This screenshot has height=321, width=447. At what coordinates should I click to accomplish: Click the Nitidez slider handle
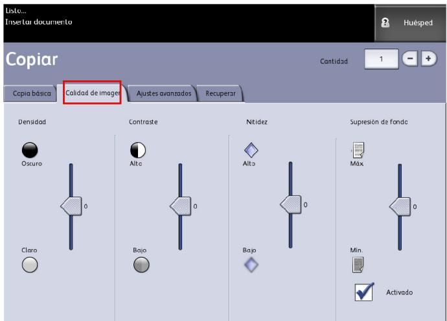[x=291, y=206]
